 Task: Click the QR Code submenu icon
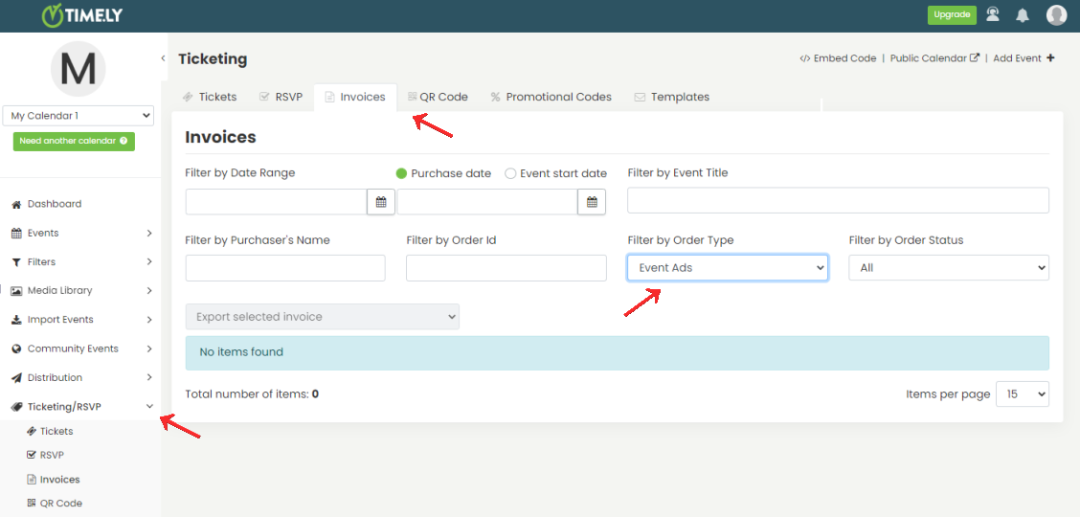31,504
